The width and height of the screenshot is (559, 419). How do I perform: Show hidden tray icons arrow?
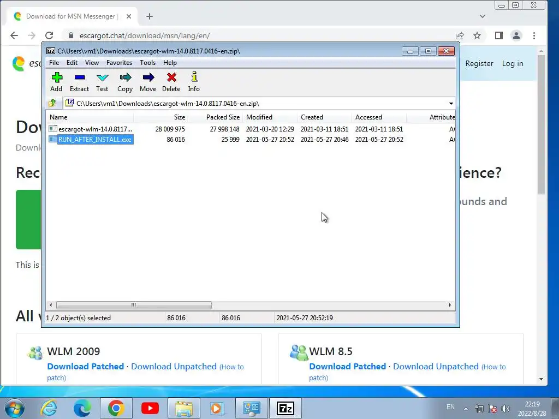(x=466, y=408)
